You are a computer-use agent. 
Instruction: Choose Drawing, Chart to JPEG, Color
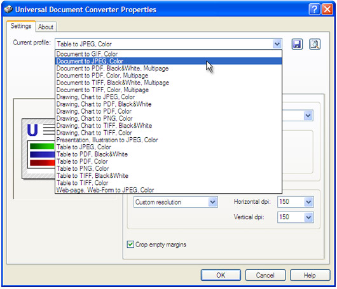pyautogui.click(x=168, y=97)
